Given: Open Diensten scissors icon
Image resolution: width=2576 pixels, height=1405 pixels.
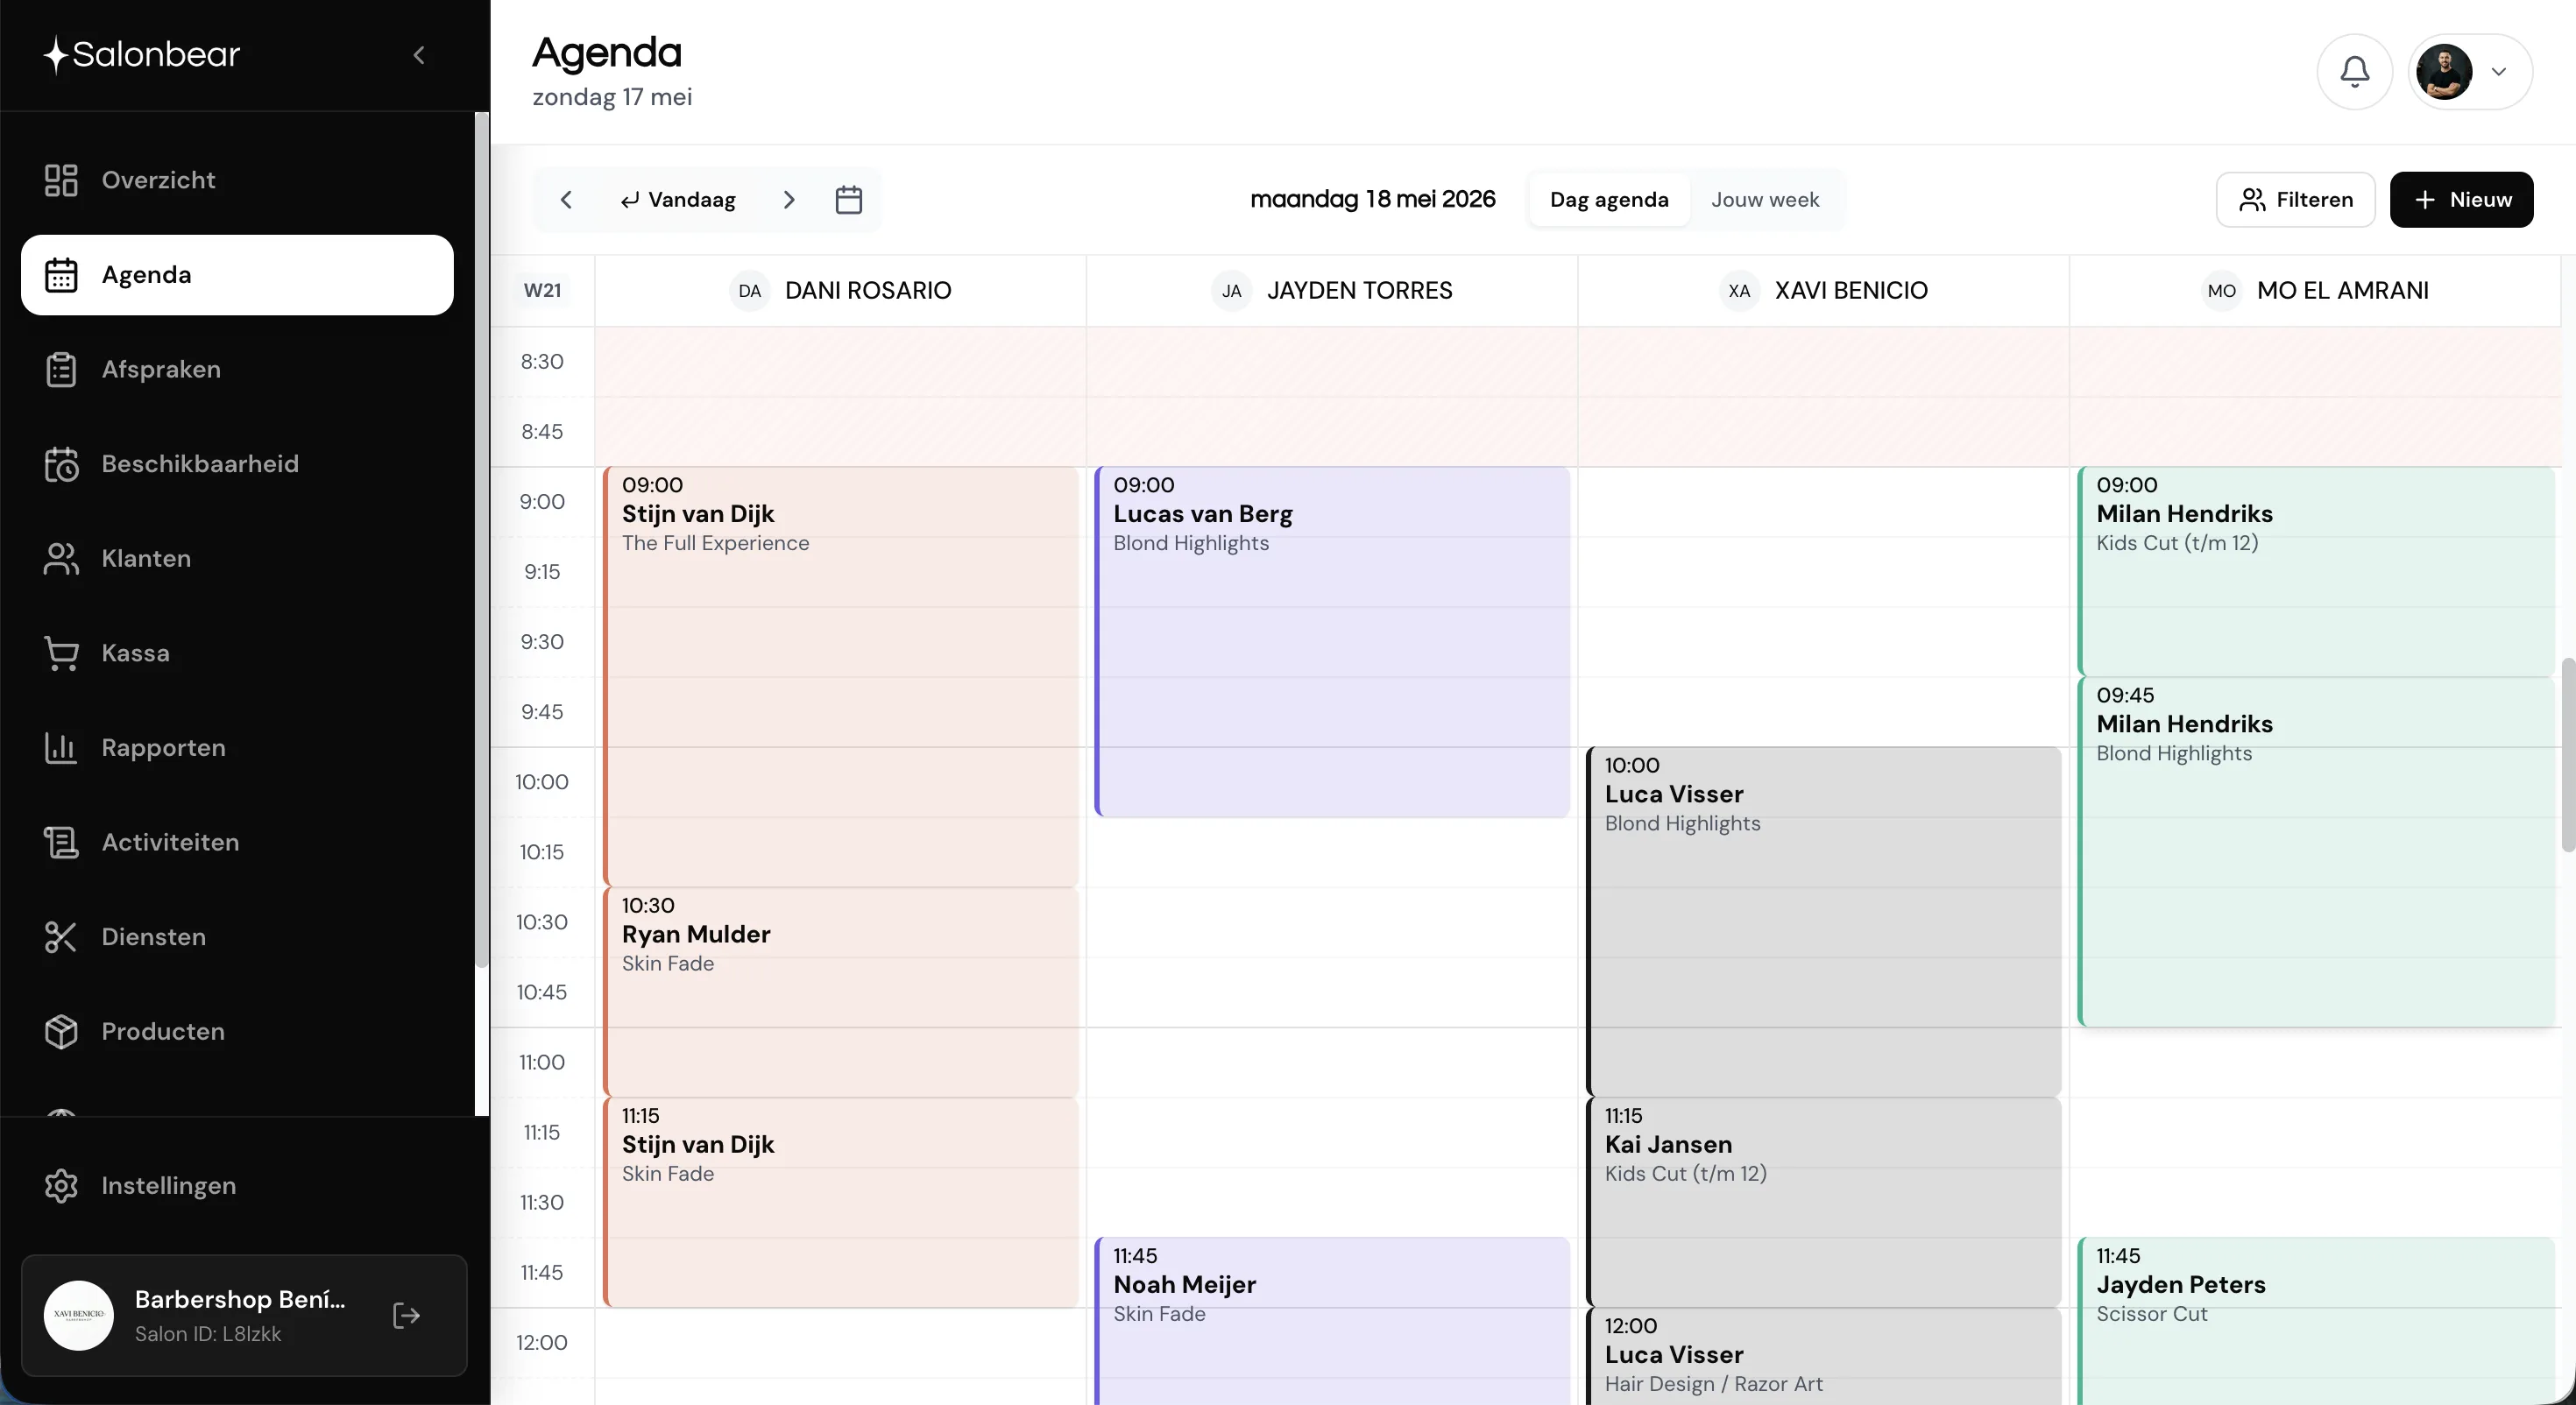Looking at the screenshot, I should [x=61, y=937].
